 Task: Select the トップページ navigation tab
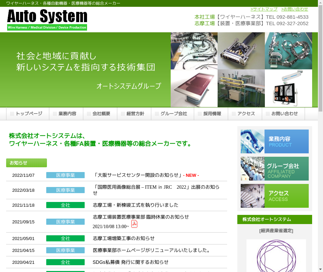point(28,114)
